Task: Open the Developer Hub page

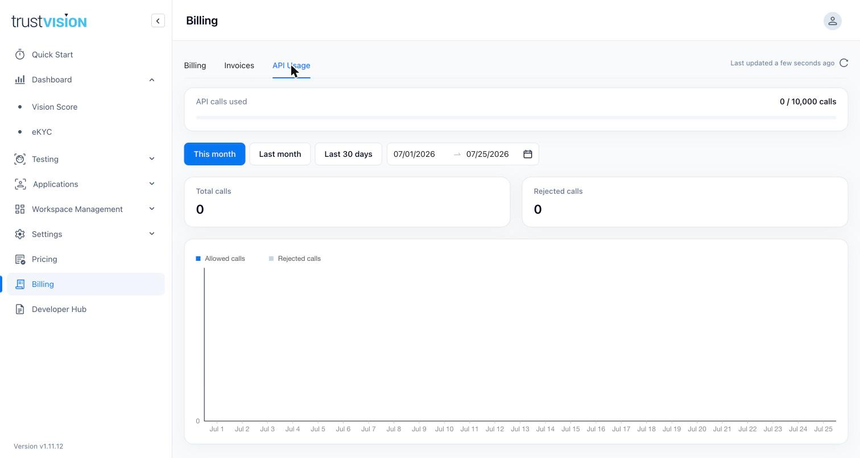Action: pyautogui.click(x=59, y=309)
